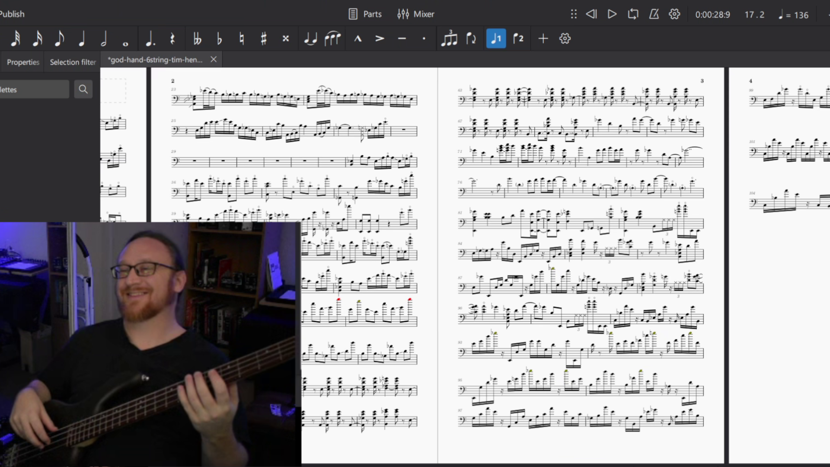Insert a rest with rest tool
The height and width of the screenshot is (467, 830).
click(172, 39)
